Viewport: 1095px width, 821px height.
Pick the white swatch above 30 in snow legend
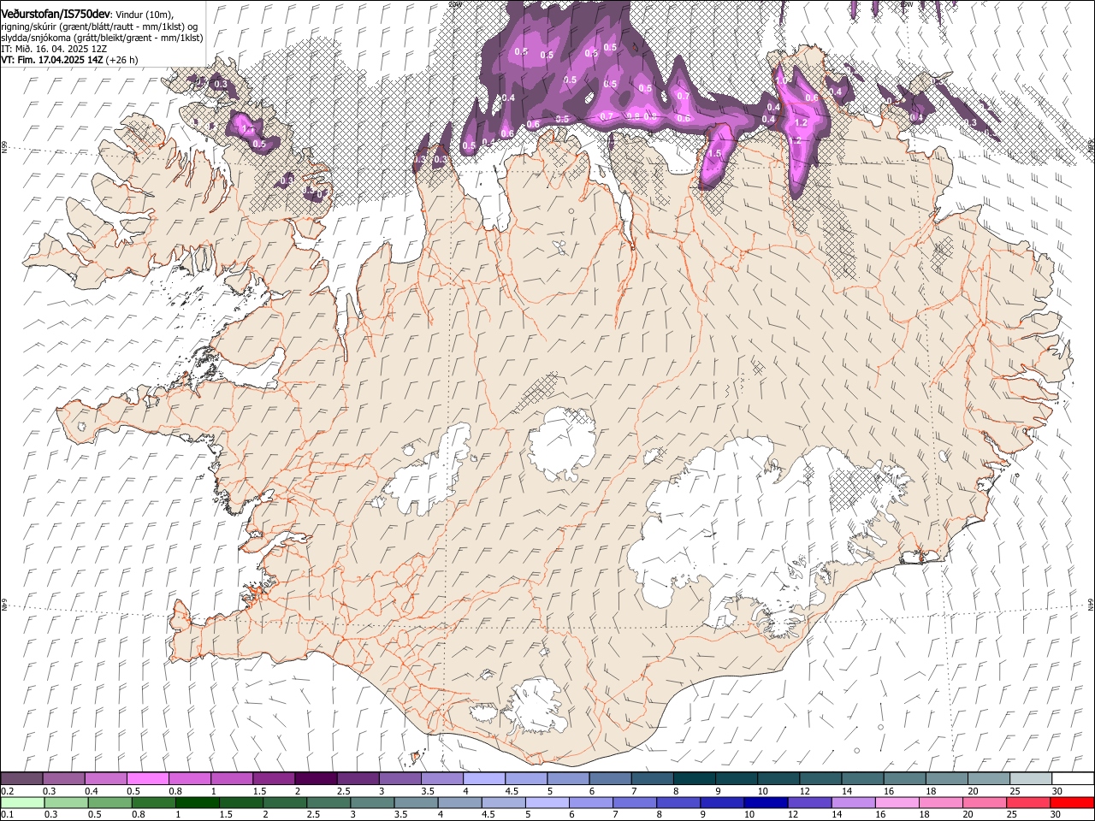coord(1072,779)
